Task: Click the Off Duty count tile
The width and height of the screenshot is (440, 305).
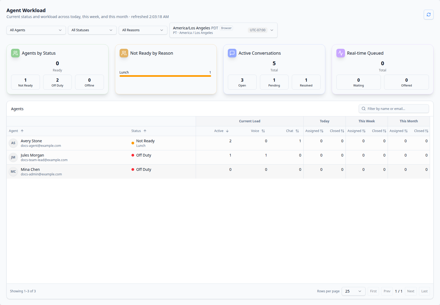Action: [x=57, y=82]
